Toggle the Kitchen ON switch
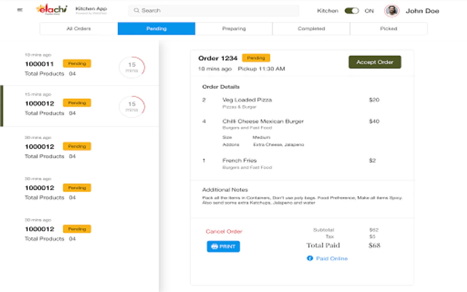The image size is (467, 292). click(x=352, y=11)
